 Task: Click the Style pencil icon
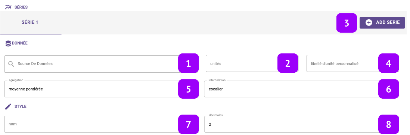click(8, 106)
